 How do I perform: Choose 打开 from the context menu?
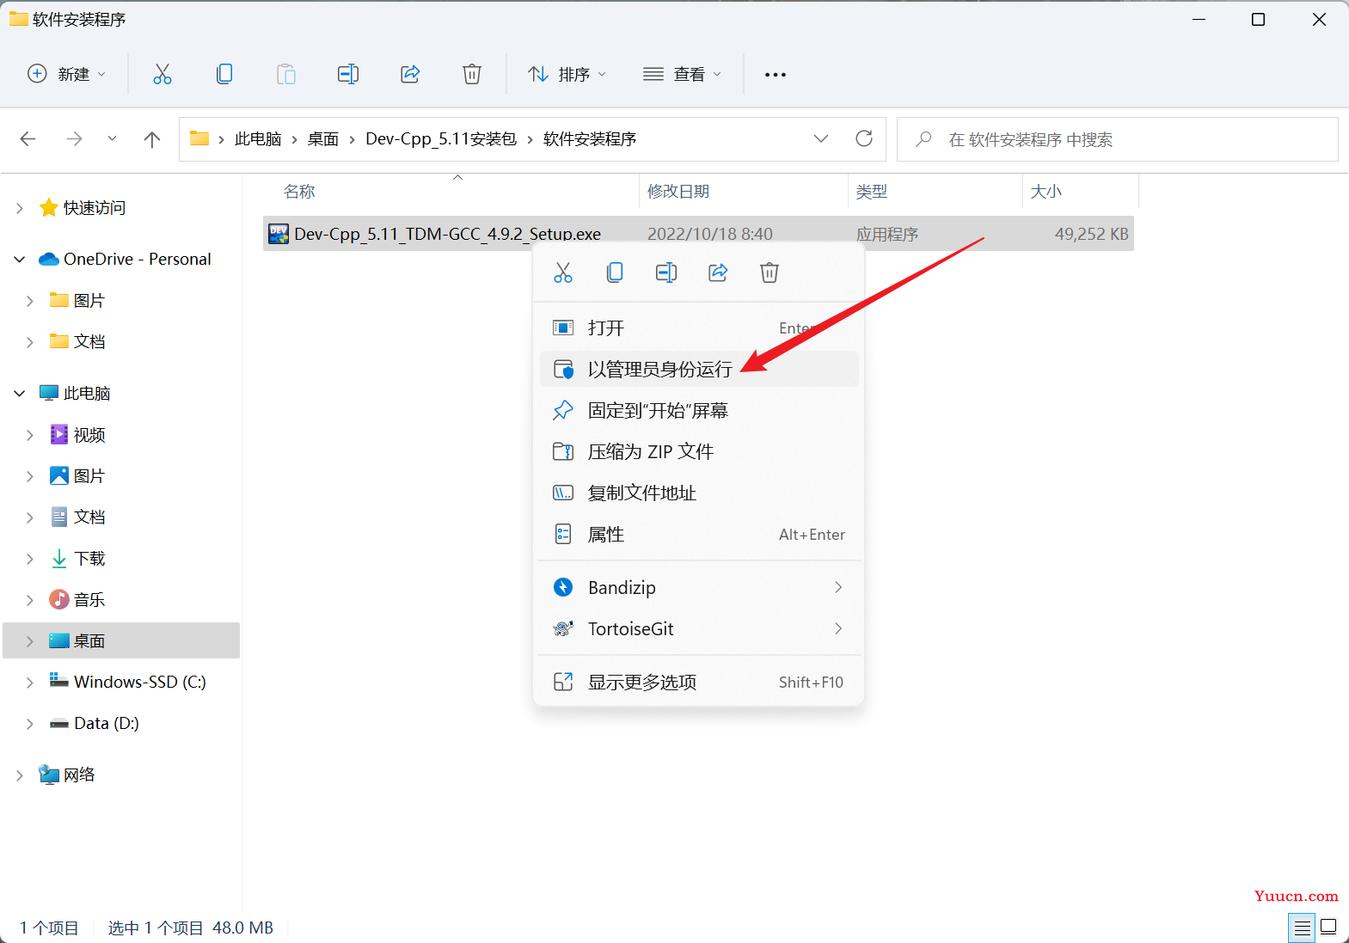click(698, 328)
